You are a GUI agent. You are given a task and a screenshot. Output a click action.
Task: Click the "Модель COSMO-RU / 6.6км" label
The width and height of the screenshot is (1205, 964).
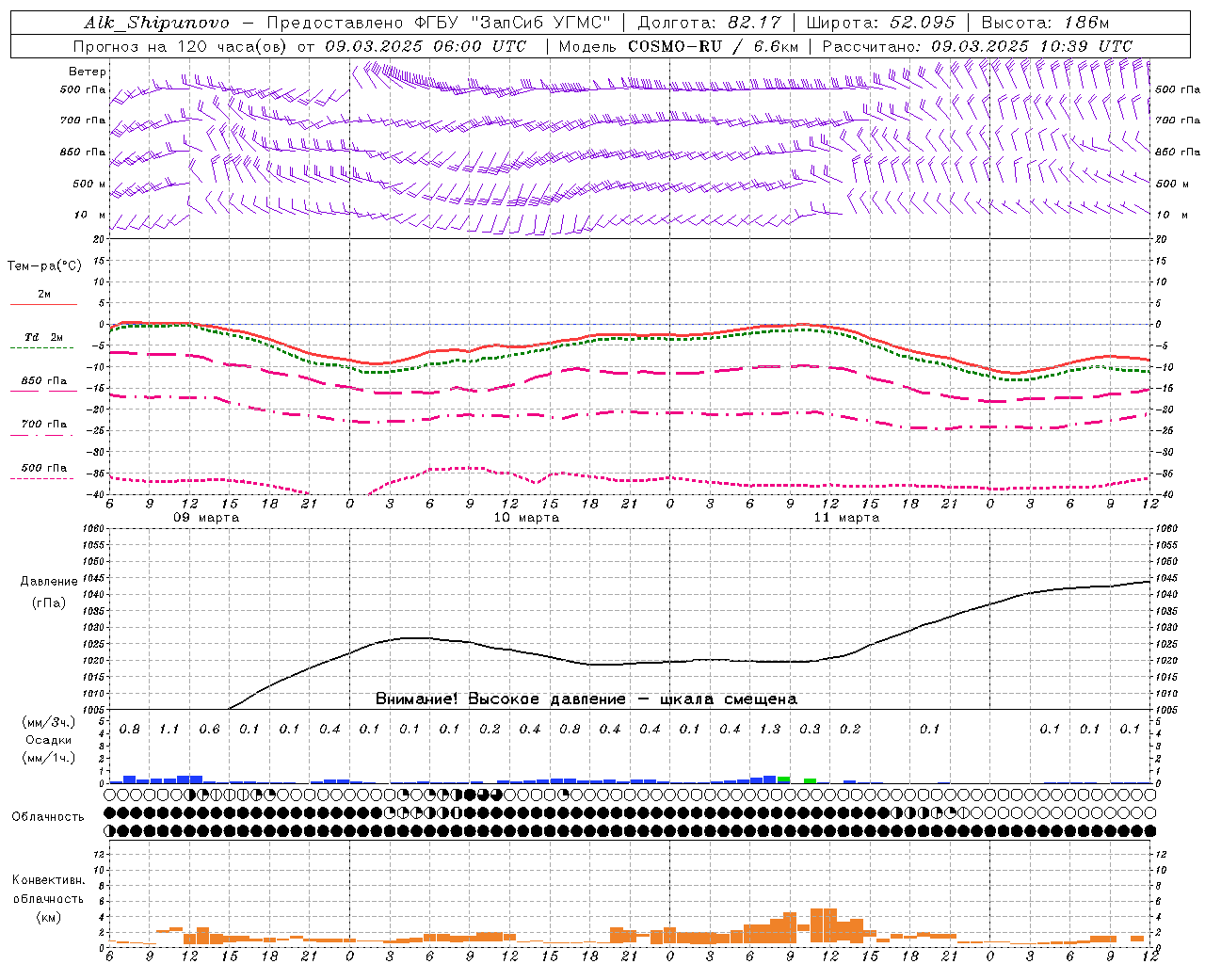[679, 46]
